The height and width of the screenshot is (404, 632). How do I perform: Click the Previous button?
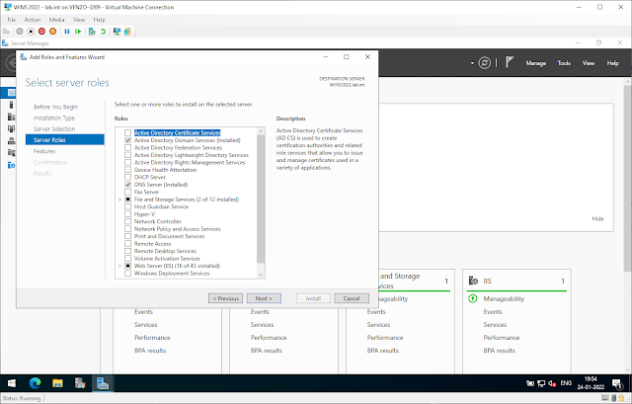click(226, 298)
